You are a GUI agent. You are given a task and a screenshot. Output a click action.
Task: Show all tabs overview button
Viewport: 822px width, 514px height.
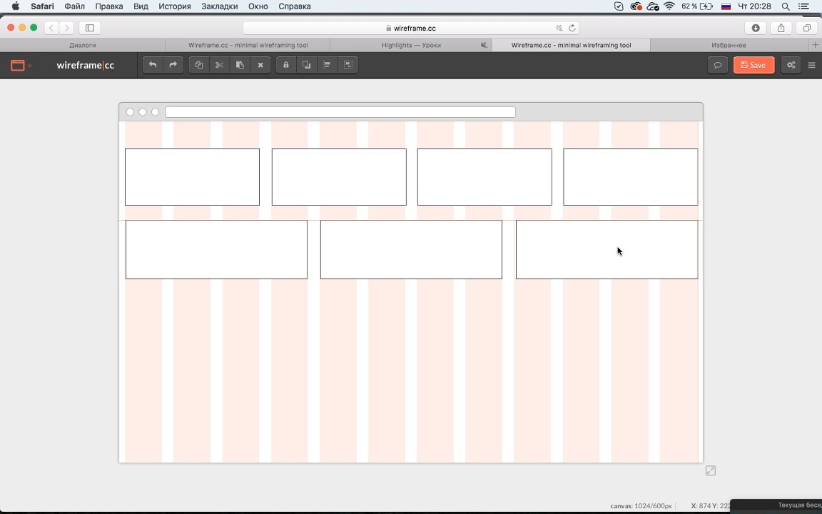tap(806, 28)
